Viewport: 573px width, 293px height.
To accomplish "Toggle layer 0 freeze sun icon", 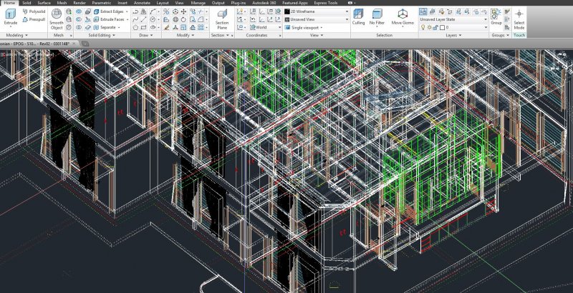I will click(429, 27).
